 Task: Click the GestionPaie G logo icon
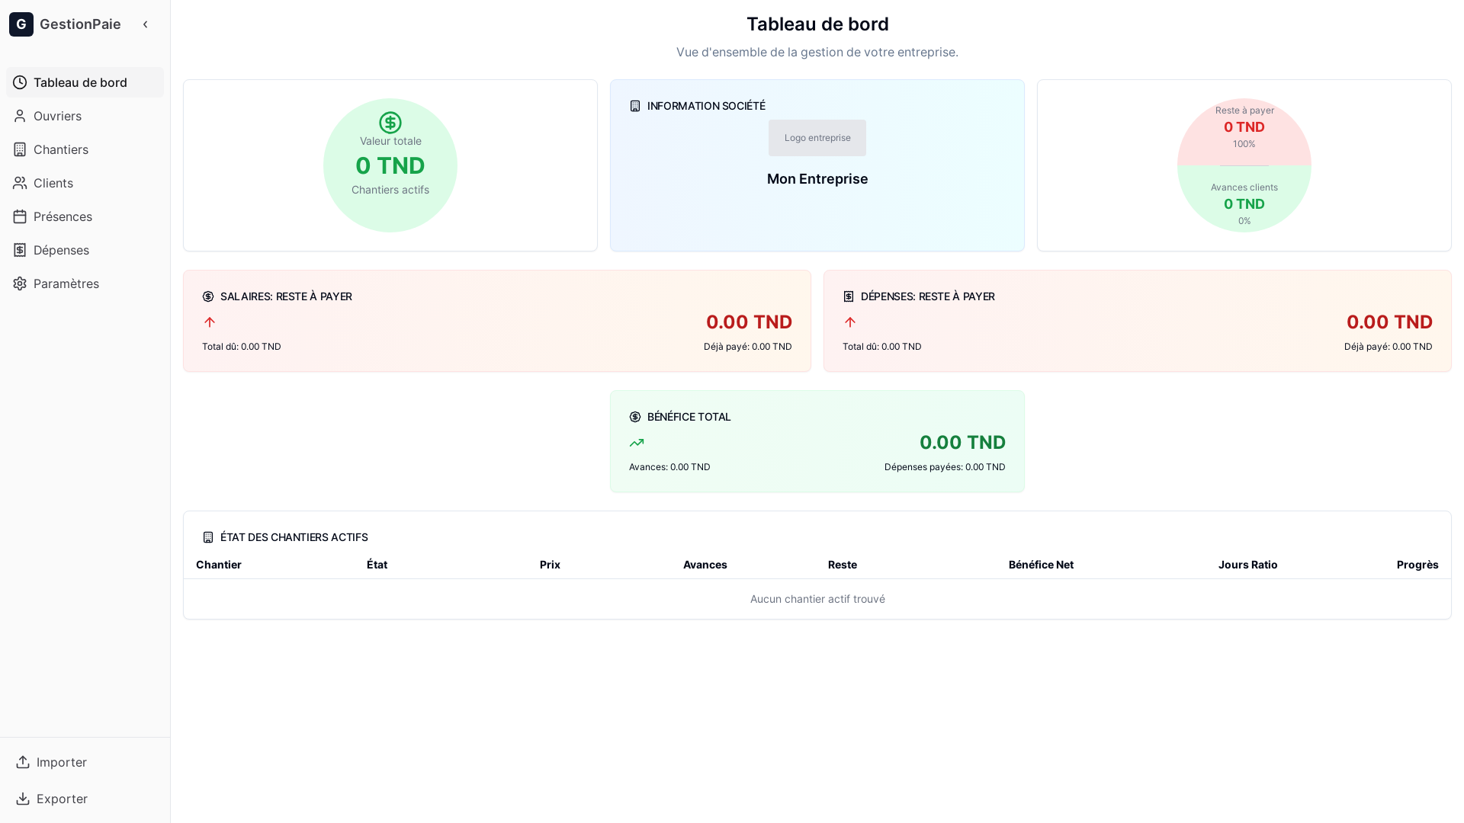tap(21, 24)
